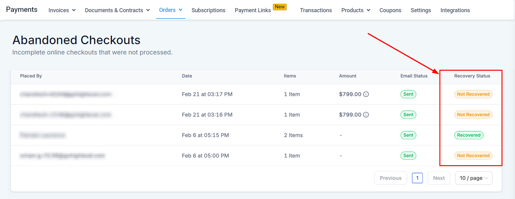Click the Next page button
Image resolution: width=515 pixels, height=199 pixels.
(438, 178)
